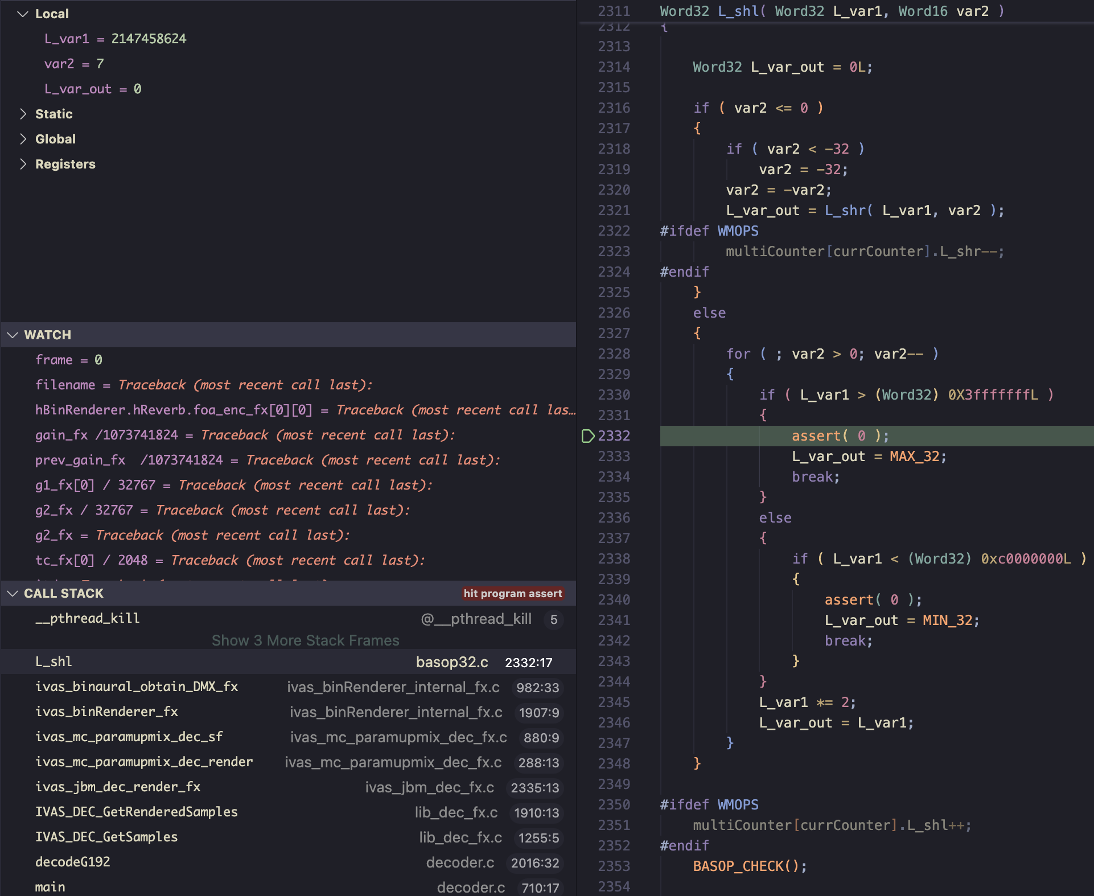Image resolution: width=1094 pixels, height=896 pixels.
Task: Click Show 3 More Stack Frames
Action: point(305,640)
